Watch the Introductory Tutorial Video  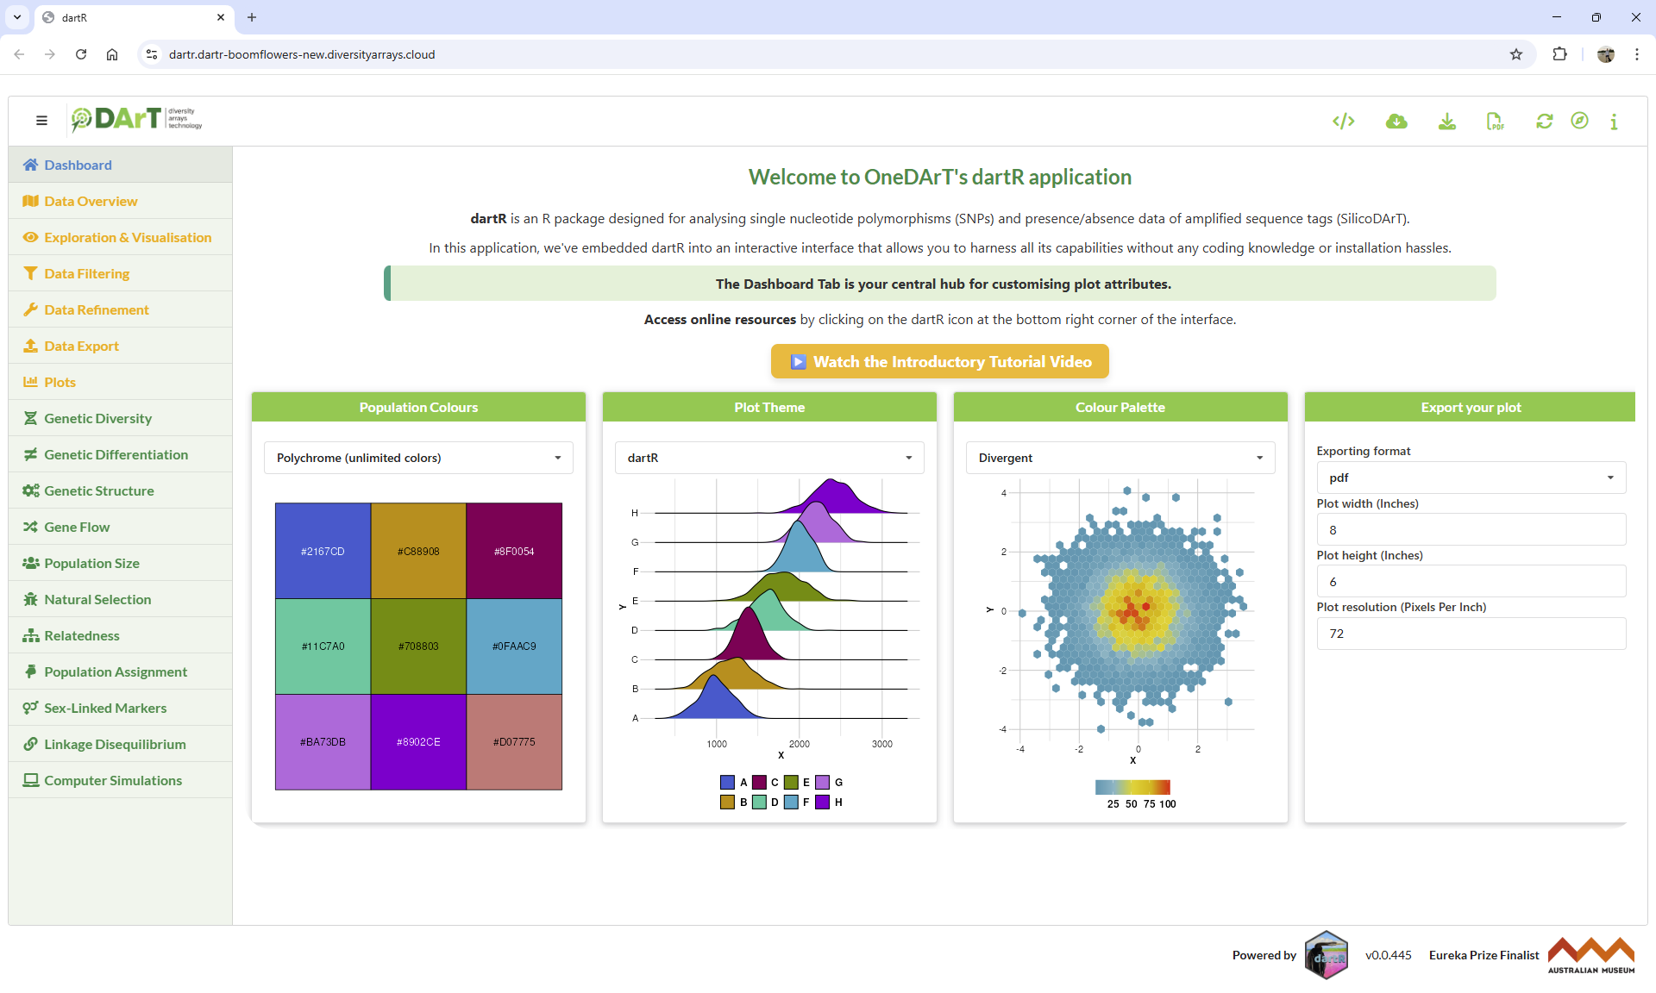tap(940, 362)
